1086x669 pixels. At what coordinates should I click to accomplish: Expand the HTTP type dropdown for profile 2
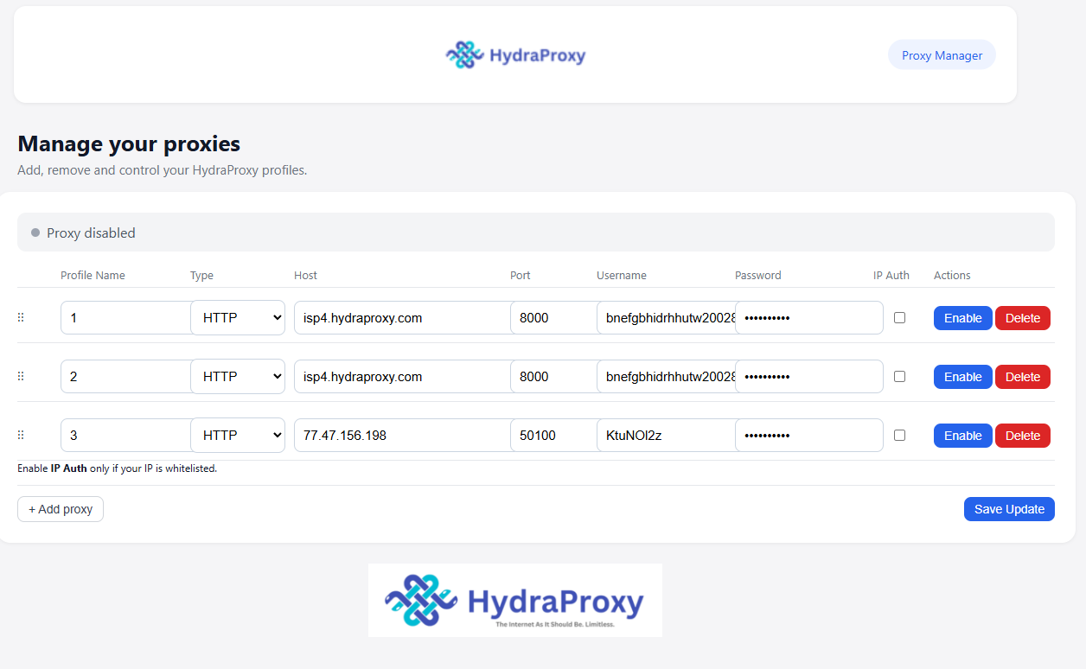(238, 377)
